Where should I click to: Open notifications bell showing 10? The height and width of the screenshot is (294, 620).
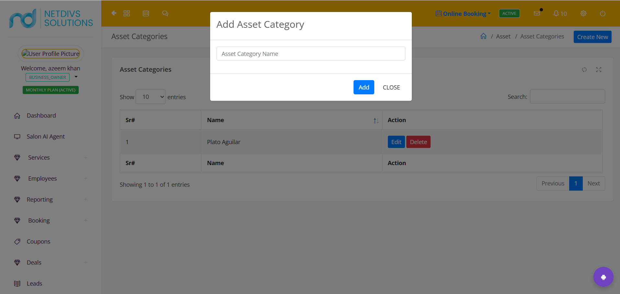pyautogui.click(x=560, y=14)
